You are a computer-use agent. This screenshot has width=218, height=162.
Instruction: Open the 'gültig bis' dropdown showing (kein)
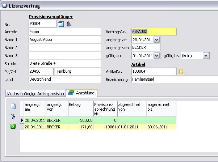206,56
